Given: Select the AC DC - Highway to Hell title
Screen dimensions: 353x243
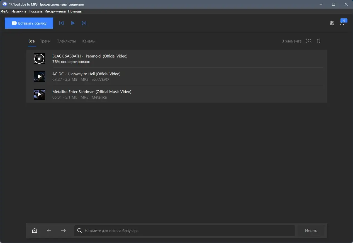Looking at the screenshot, I should [x=86, y=74].
